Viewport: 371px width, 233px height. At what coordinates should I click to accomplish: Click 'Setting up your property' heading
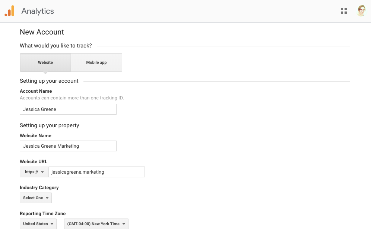50,125
